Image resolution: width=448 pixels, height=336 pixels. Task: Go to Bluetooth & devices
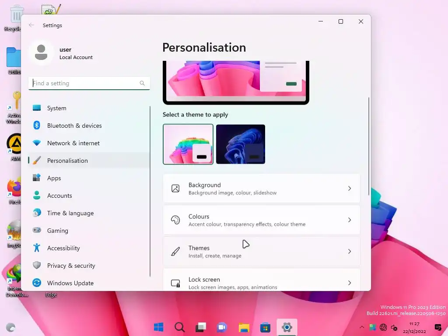tap(89, 126)
